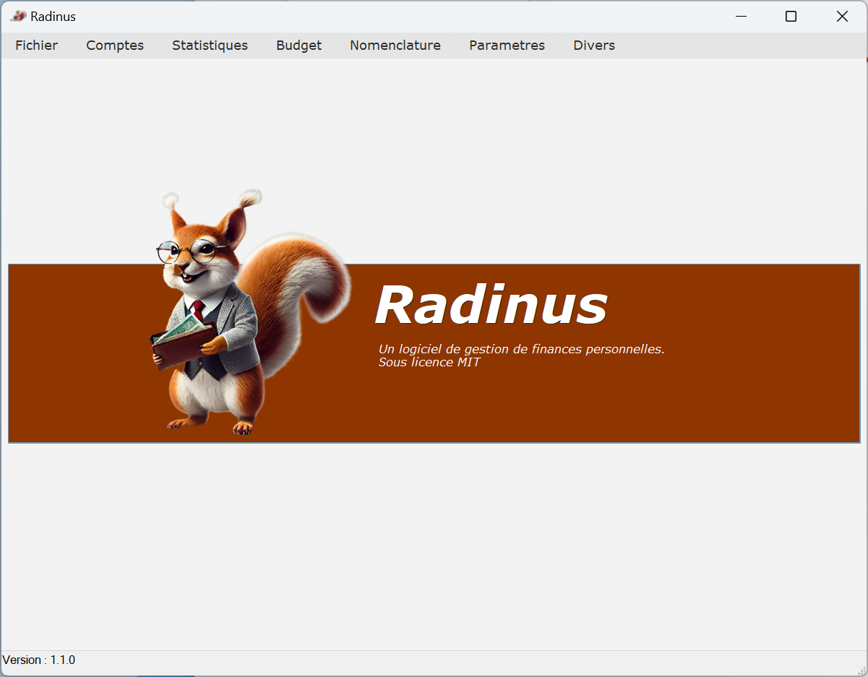Maximize the Radinus window
This screenshot has width=868, height=677.
point(791,16)
